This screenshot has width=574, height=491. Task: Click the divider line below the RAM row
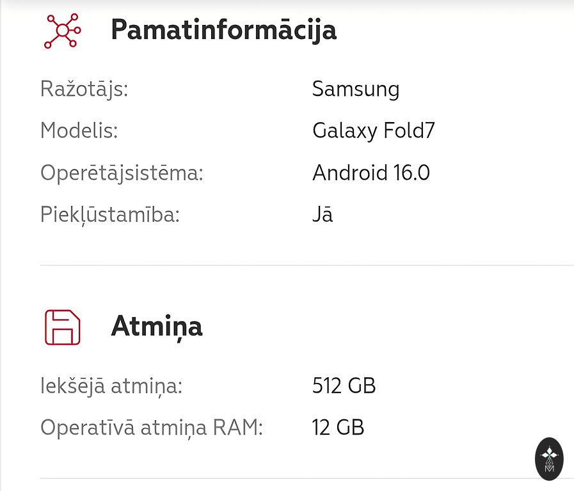click(x=282, y=478)
